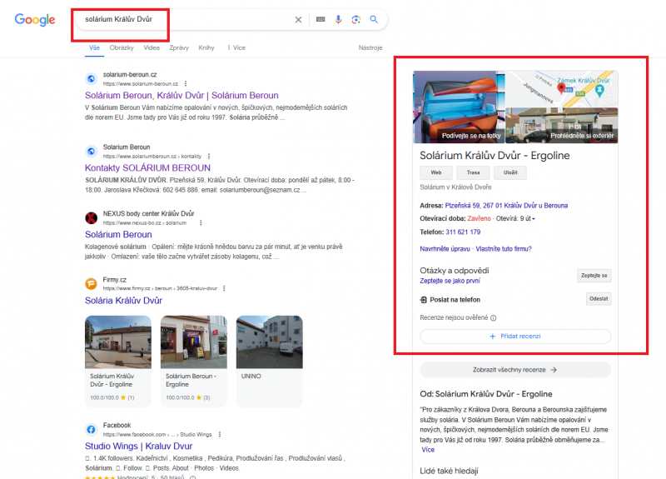666x479 pixels.
Task: Select the Vše tab
Action: pos(94,47)
